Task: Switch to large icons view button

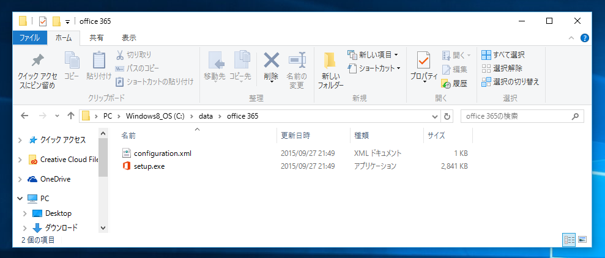Action: [x=582, y=240]
